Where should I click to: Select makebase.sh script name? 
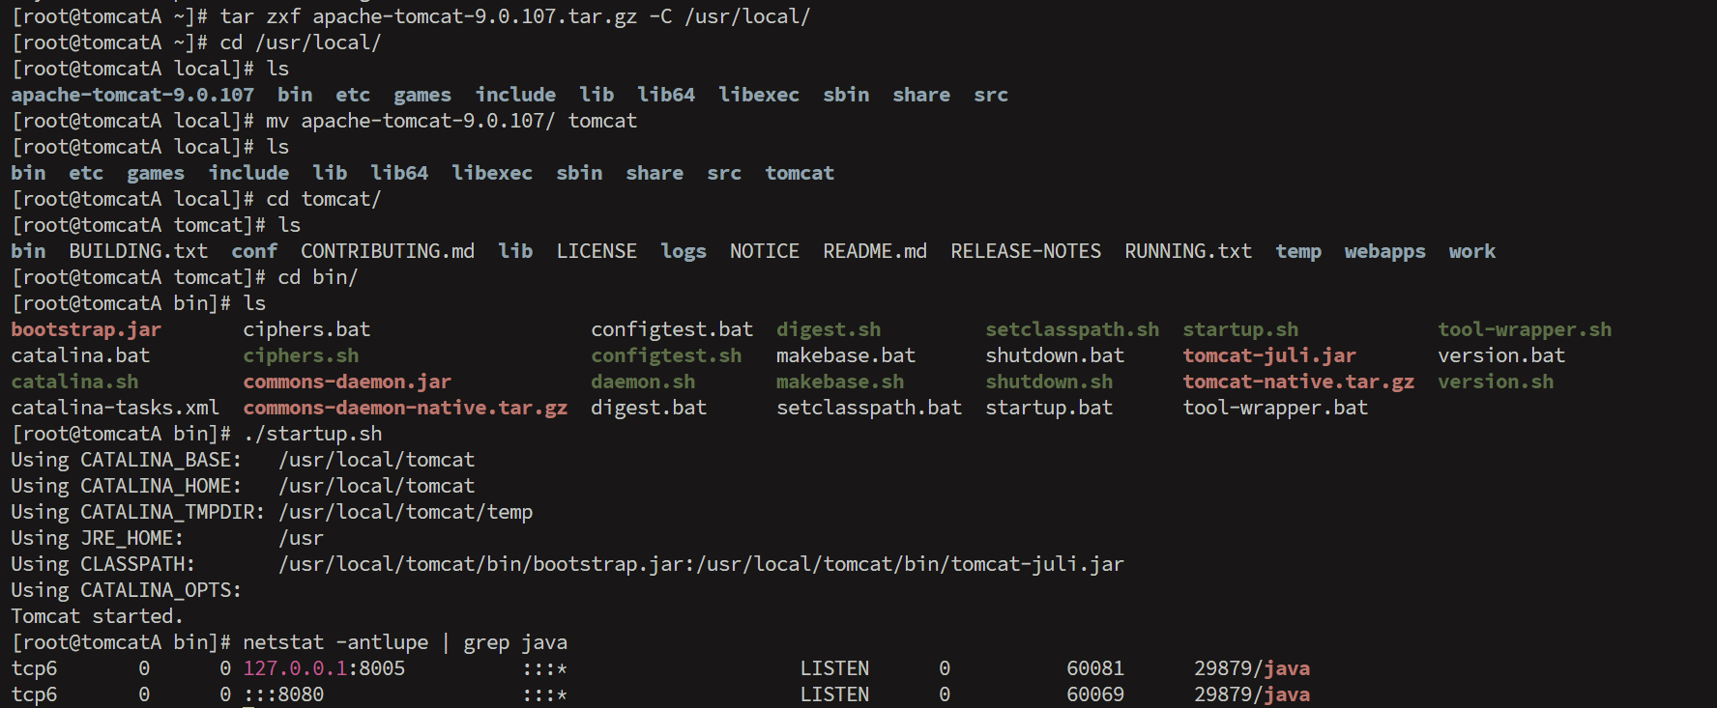click(840, 382)
